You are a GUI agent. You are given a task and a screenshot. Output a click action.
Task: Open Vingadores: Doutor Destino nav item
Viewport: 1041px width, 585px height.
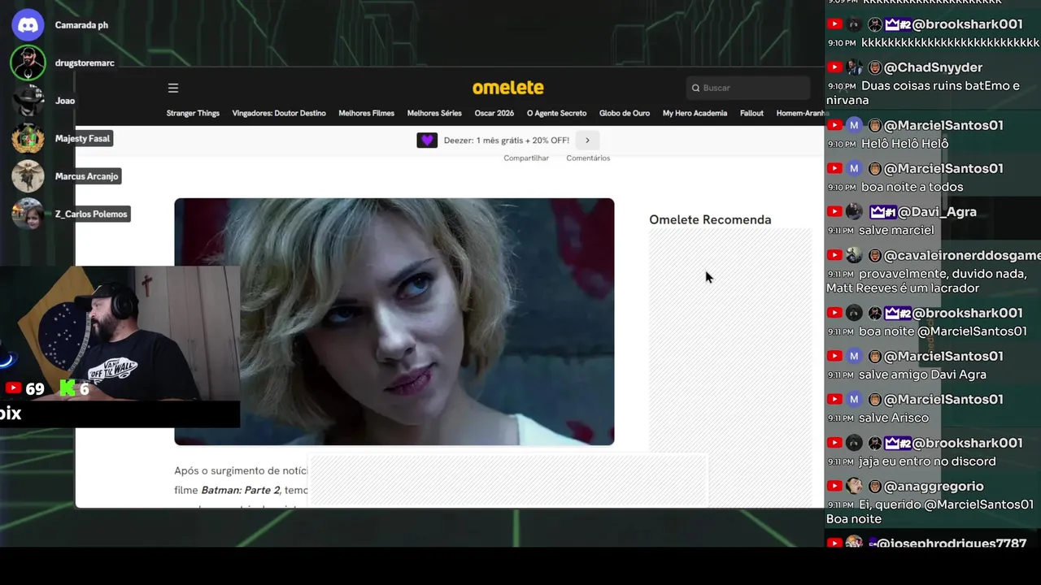[279, 113]
